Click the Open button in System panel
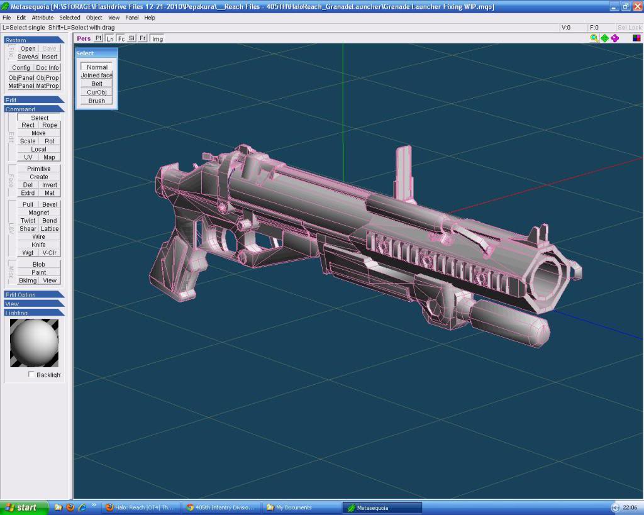Screen dimensions: 644x515 point(28,48)
